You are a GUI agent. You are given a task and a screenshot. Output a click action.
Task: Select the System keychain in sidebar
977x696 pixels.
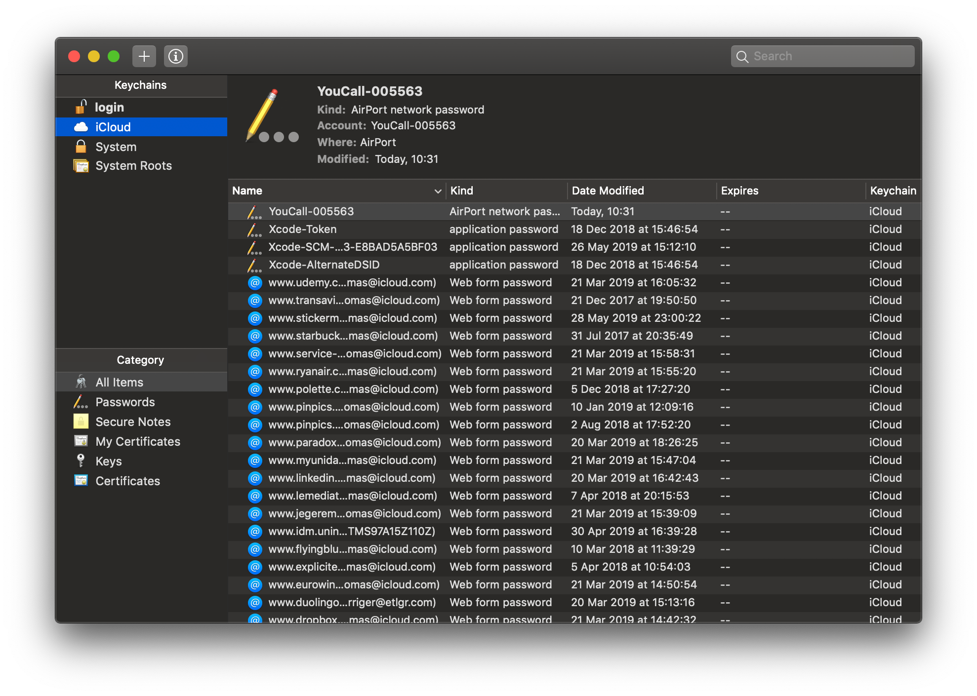pyautogui.click(x=116, y=146)
